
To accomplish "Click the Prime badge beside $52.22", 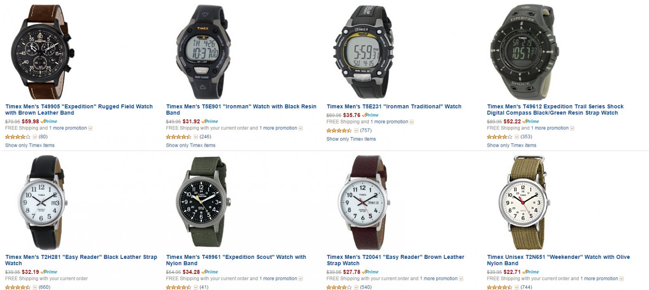I will [x=531, y=121].
